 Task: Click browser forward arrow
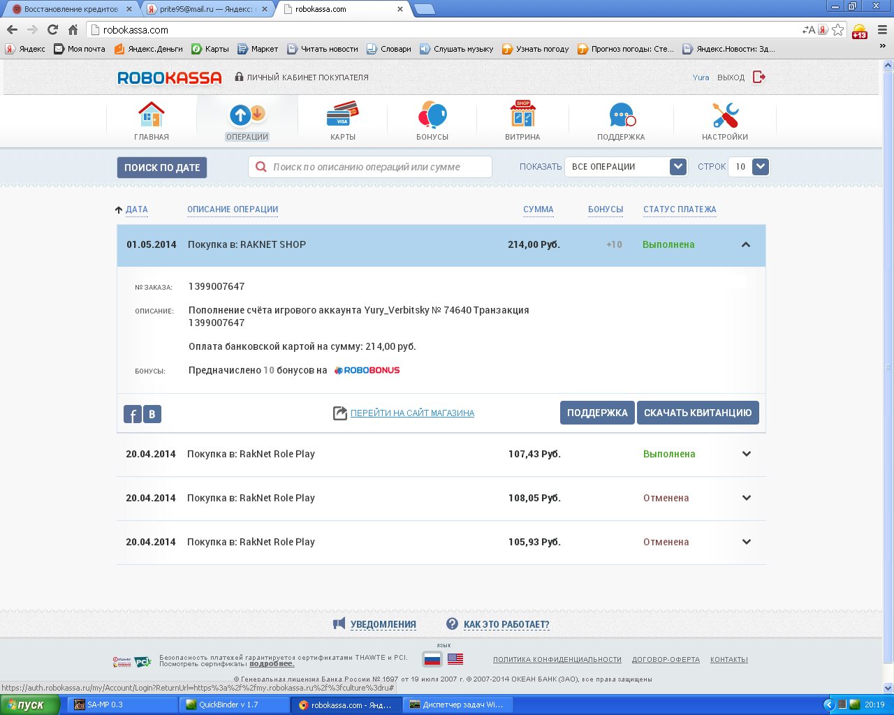coord(32,29)
